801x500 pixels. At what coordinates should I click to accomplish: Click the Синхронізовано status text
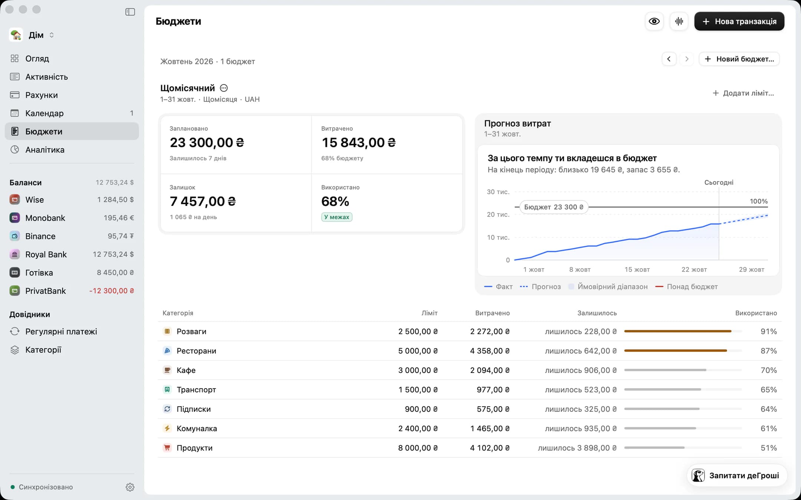46,487
